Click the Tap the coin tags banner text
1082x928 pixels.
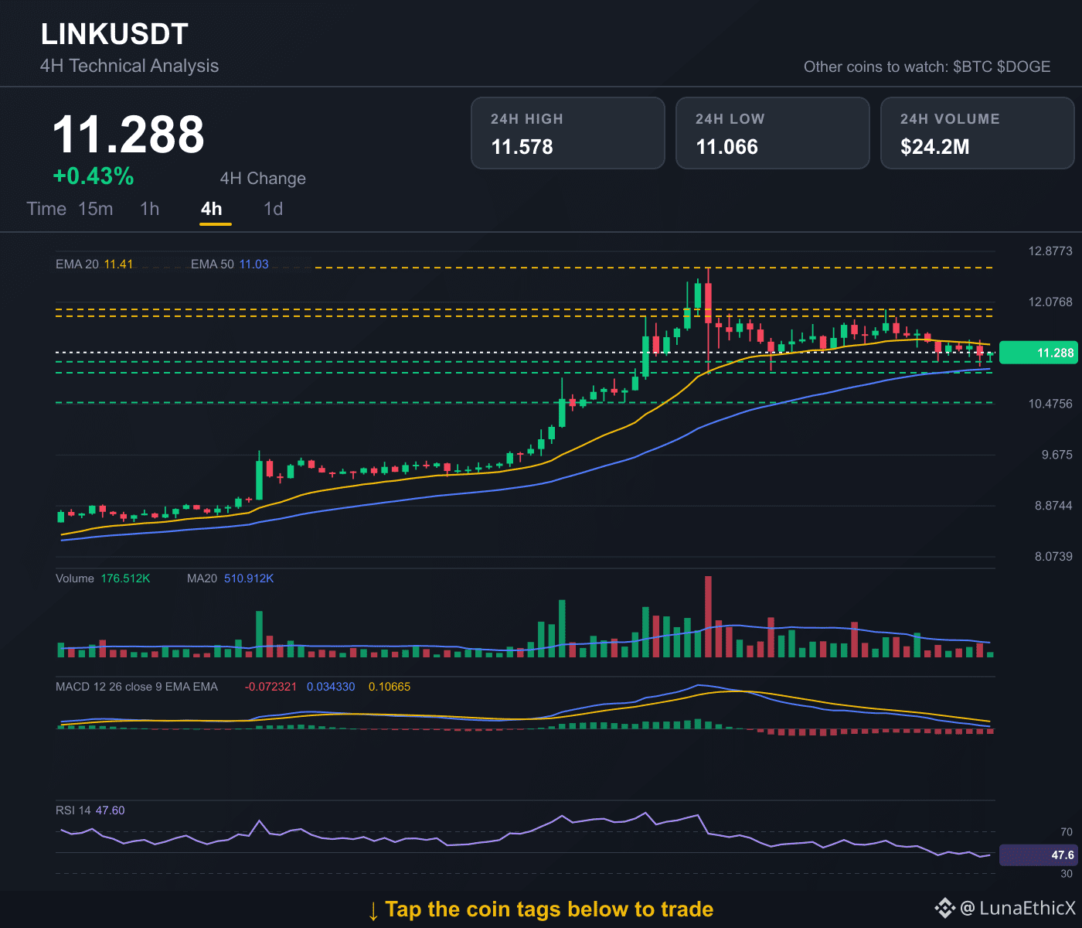(x=540, y=909)
